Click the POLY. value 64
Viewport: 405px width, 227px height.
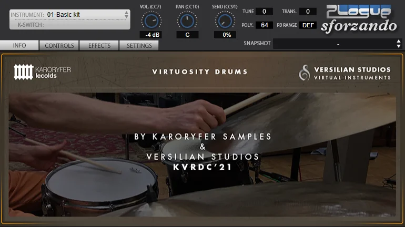(264, 25)
